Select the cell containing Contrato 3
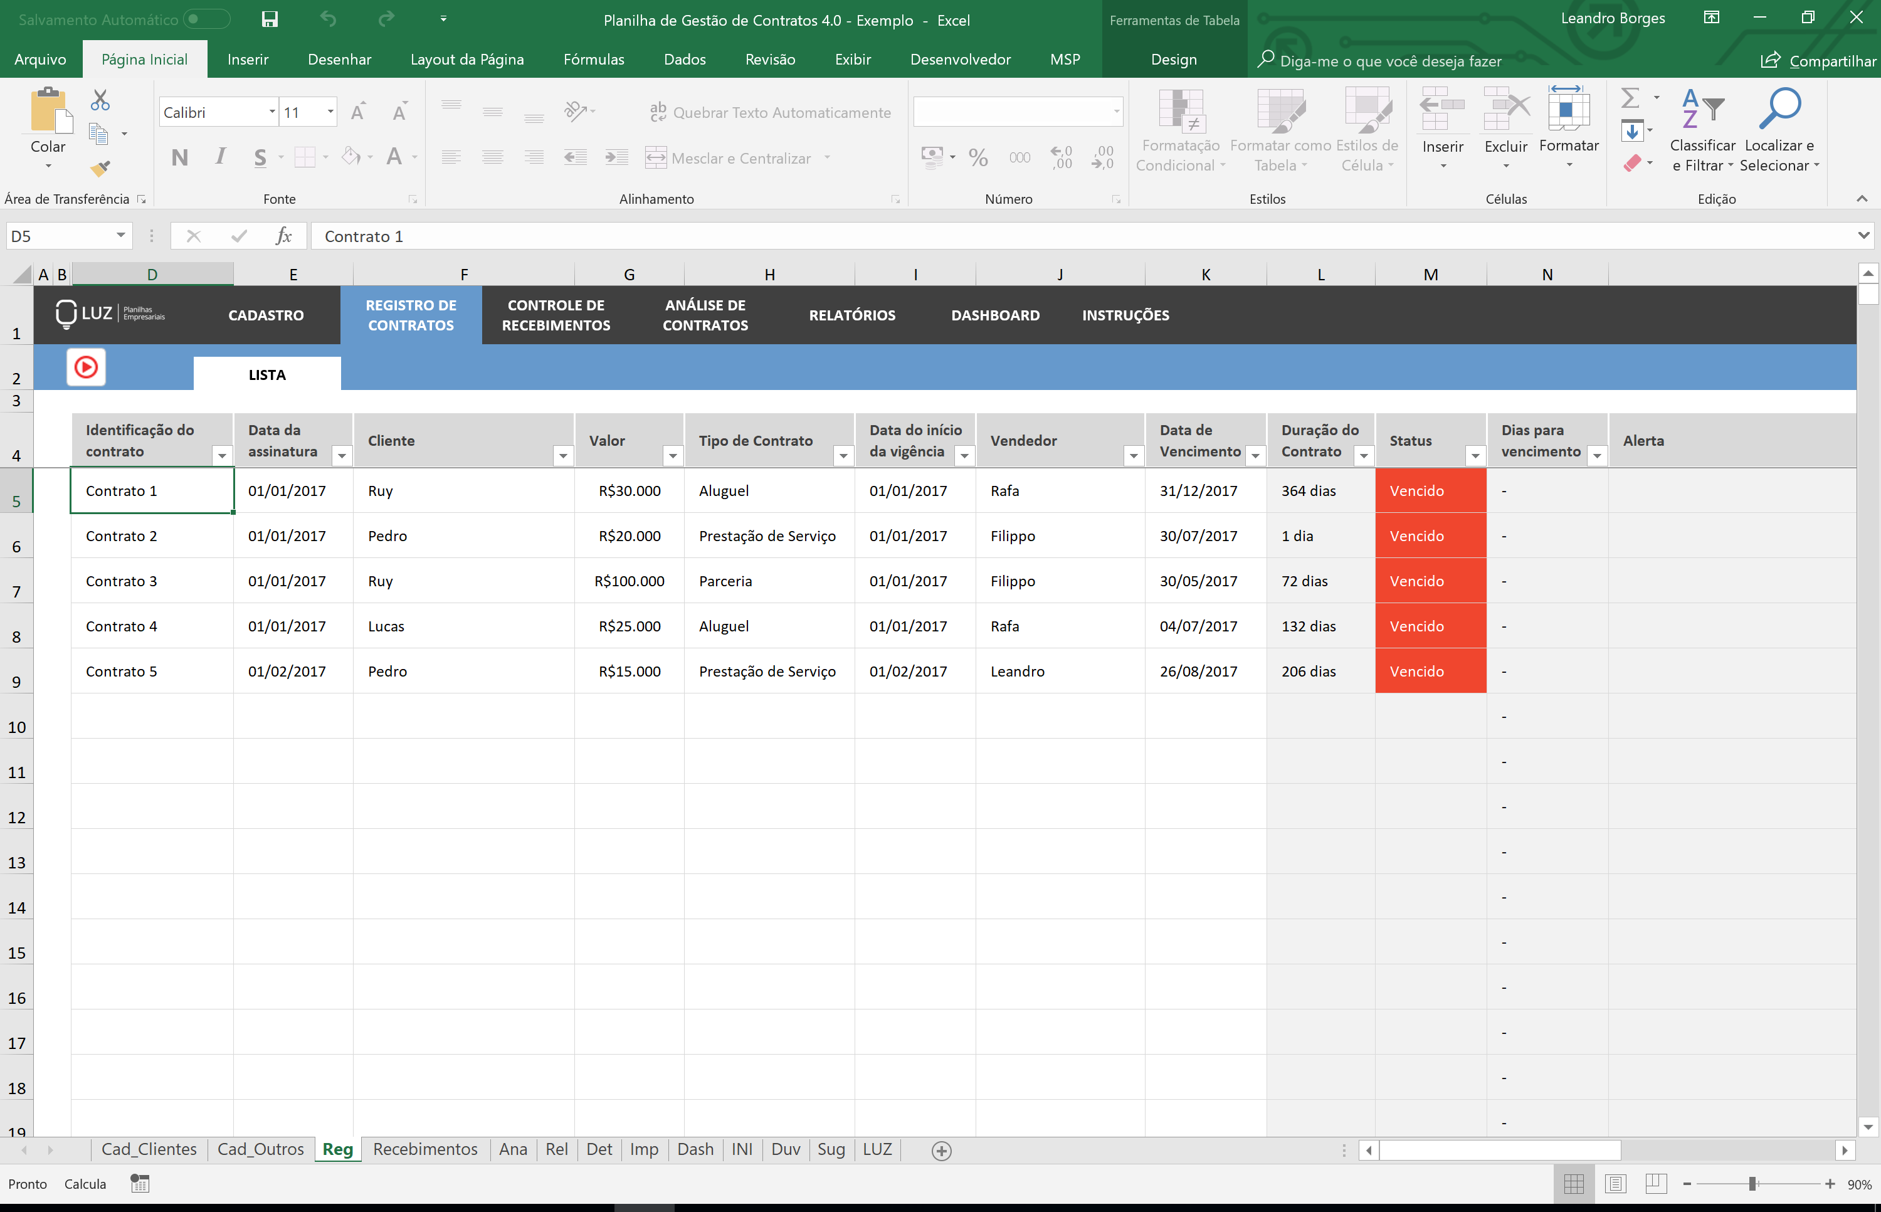This screenshot has width=1881, height=1212. pyautogui.click(x=152, y=581)
